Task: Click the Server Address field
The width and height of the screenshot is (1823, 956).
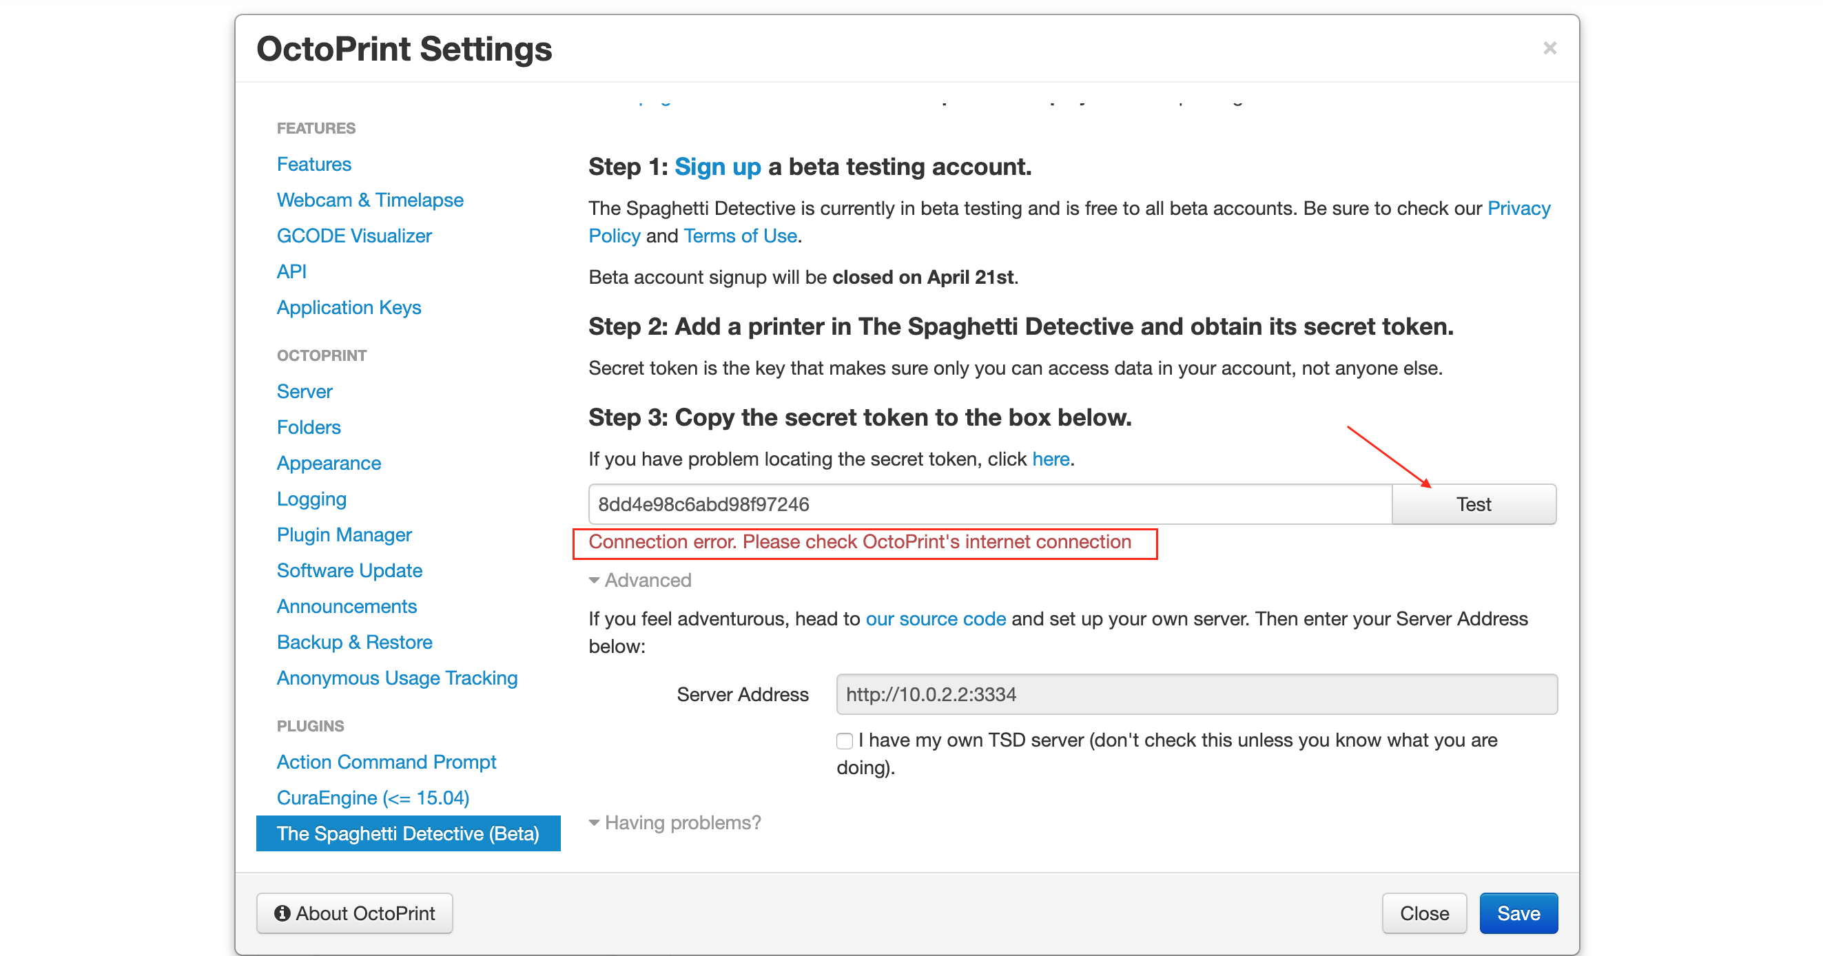Action: click(x=1196, y=694)
